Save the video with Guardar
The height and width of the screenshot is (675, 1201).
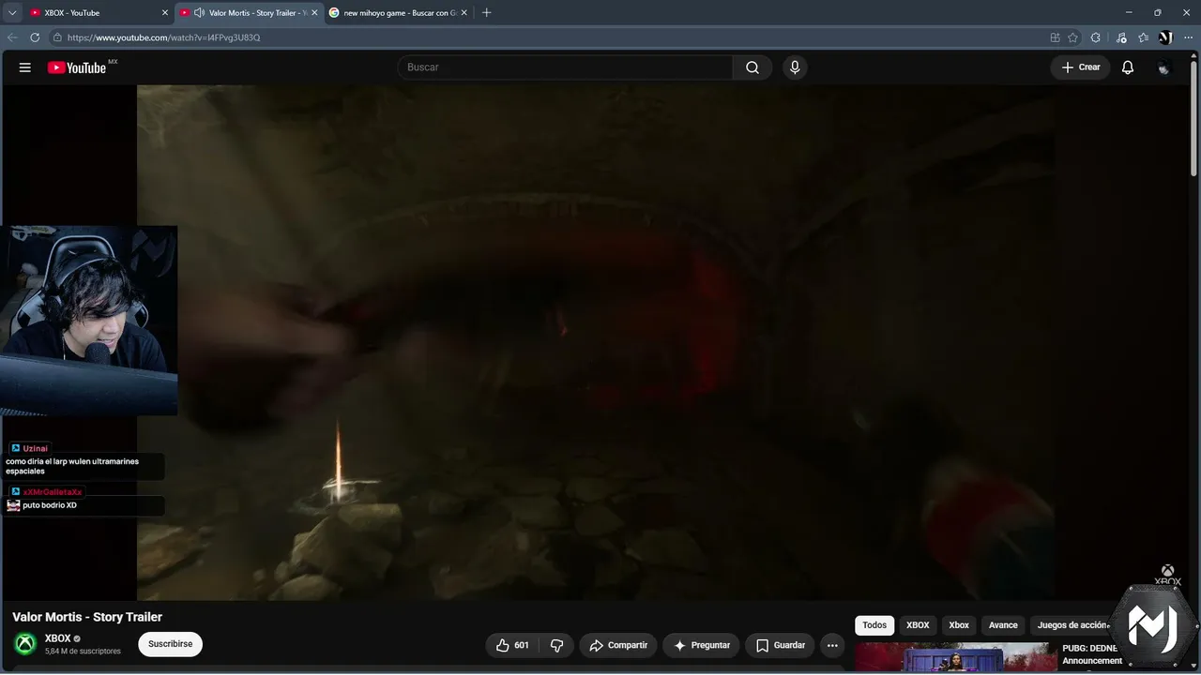coord(780,645)
